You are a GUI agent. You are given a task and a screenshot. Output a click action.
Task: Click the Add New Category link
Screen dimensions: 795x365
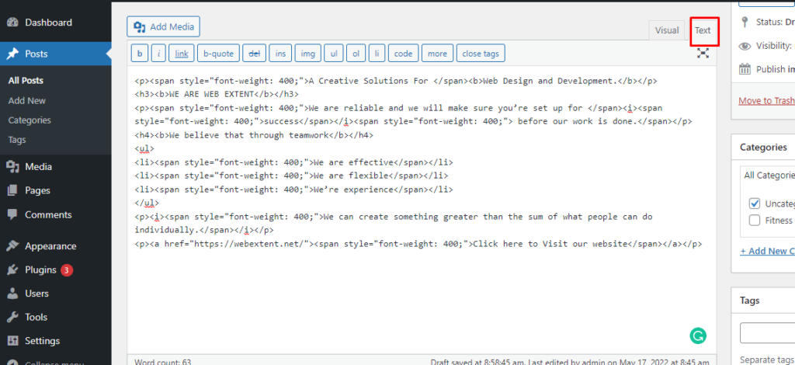[x=768, y=251]
